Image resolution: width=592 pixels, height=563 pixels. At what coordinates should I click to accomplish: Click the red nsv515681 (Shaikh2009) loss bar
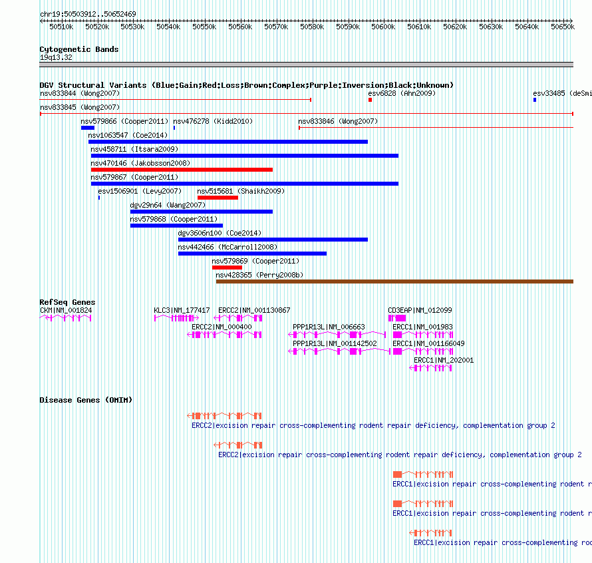(218, 198)
